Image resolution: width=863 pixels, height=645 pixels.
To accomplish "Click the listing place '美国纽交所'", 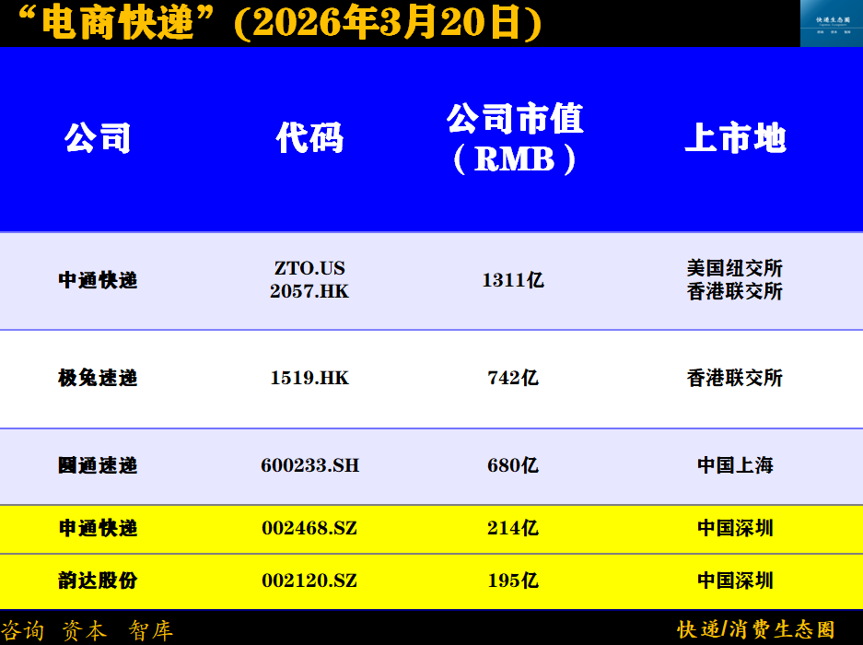I will pos(735,268).
